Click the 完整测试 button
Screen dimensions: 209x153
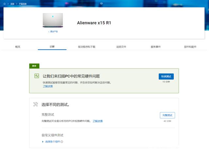(168, 115)
